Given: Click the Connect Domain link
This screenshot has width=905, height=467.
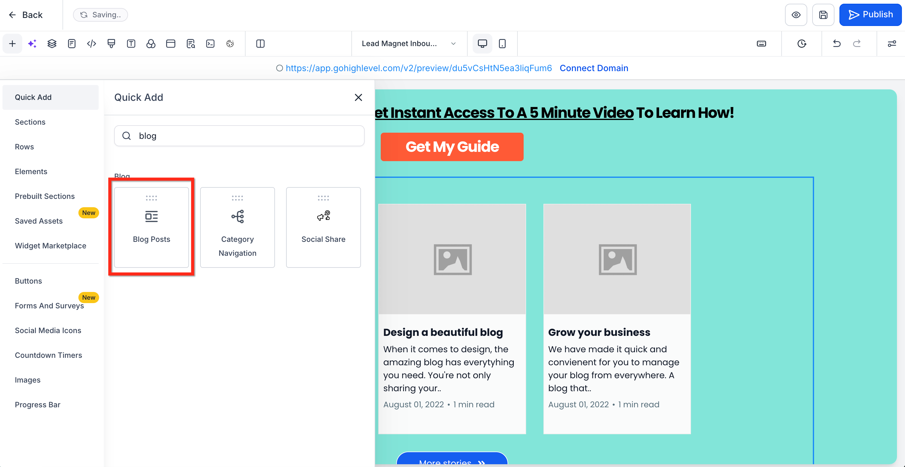Looking at the screenshot, I should coord(594,68).
